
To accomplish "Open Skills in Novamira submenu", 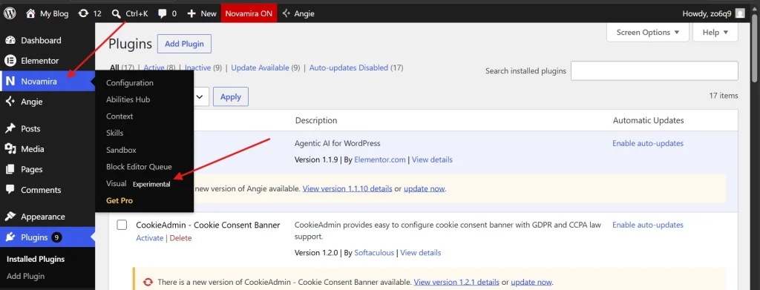I will tap(114, 133).
